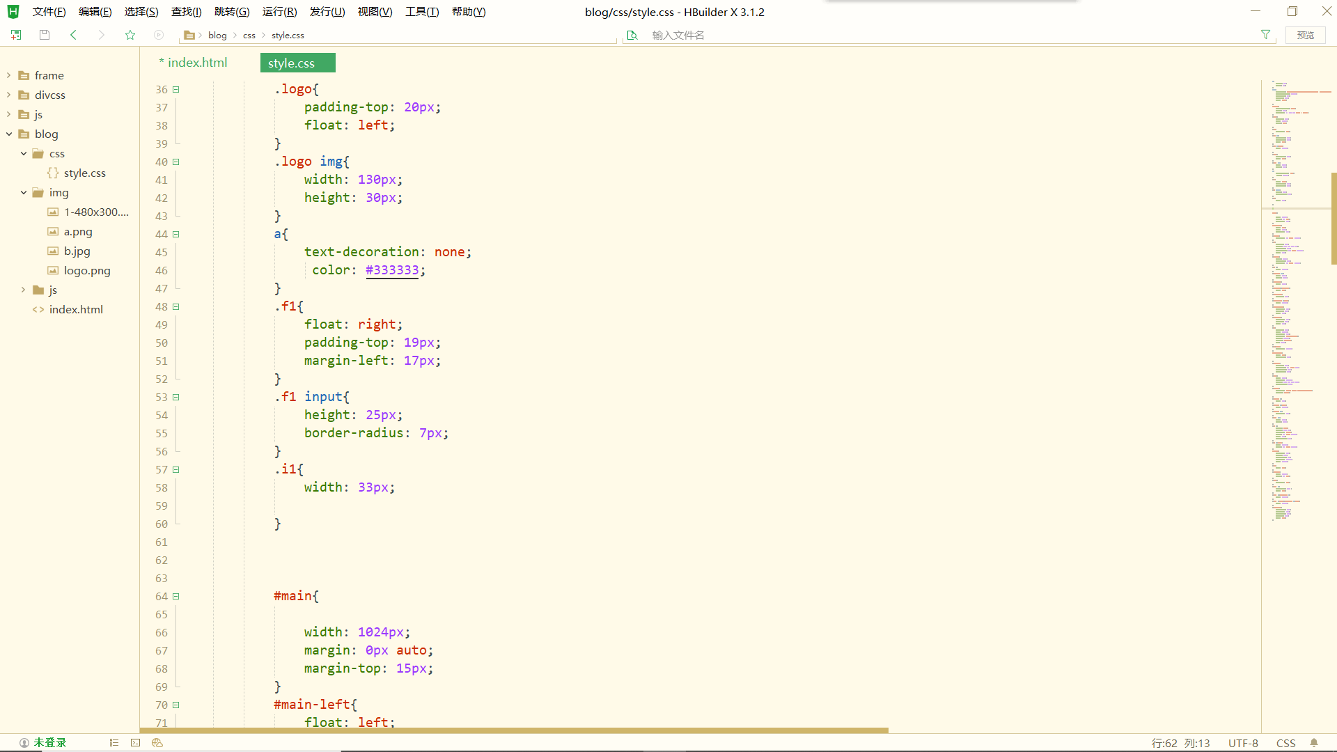Click the vertical scrollbar thumb
1337x752 pixels.
tap(1334, 219)
